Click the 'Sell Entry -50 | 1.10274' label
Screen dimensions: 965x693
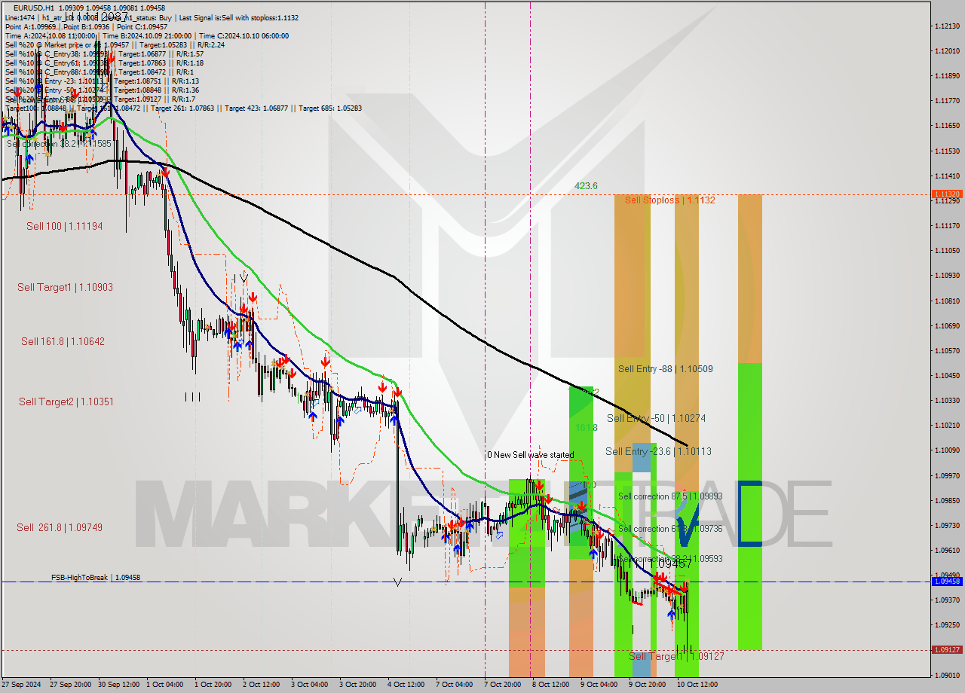click(656, 418)
